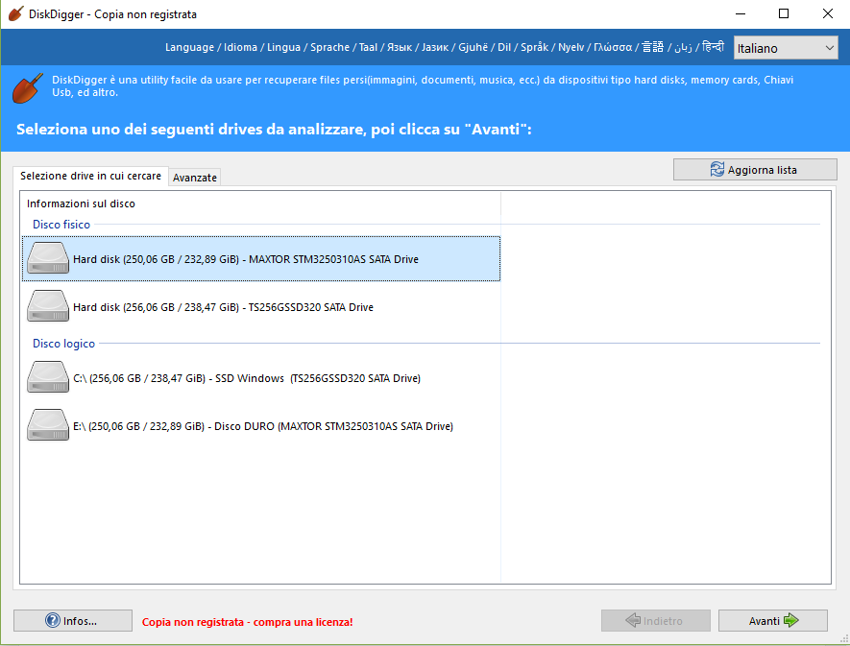Image resolution: width=850 pixels, height=646 pixels.
Task: Select the TS256GSSD320 physical hard disk row
Action: click(260, 307)
